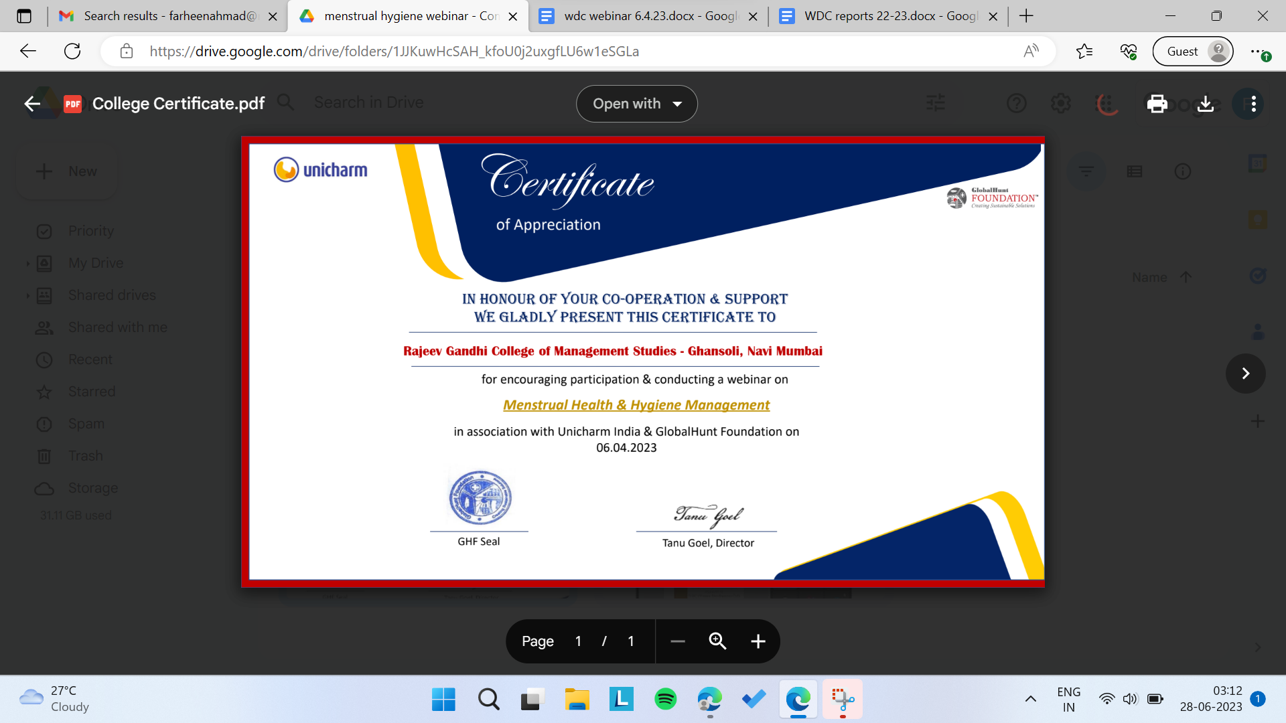The width and height of the screenshot is (1286, 723).
Task: Switch Drive to list layout
Action: (1135, 171)
